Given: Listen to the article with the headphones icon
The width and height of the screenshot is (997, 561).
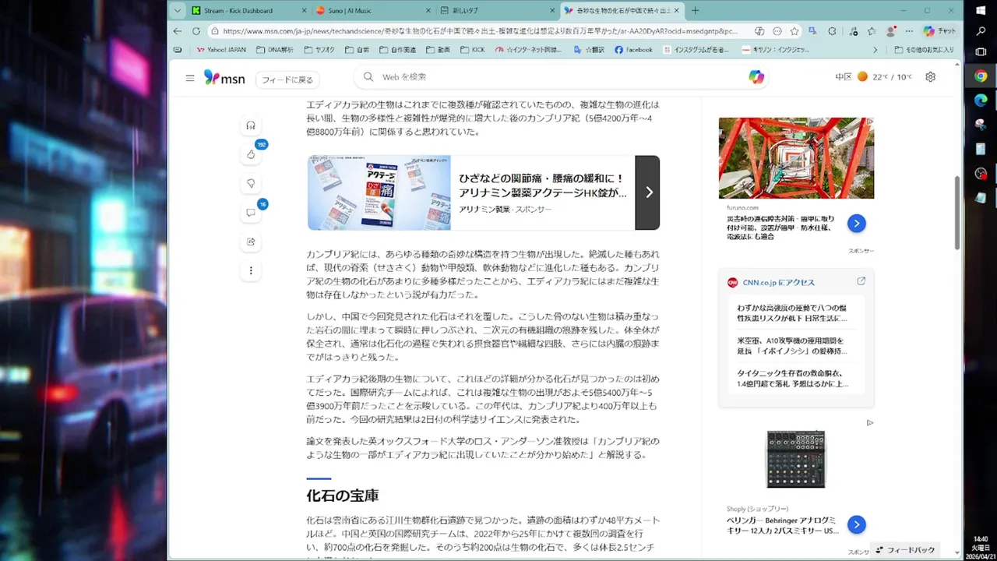Looking at the screenshot, I should click(251, 125).
